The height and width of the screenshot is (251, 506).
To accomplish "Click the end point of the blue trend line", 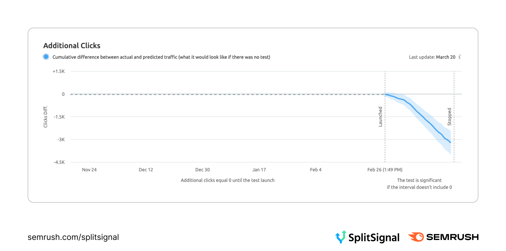I will (x=451, y=143).
